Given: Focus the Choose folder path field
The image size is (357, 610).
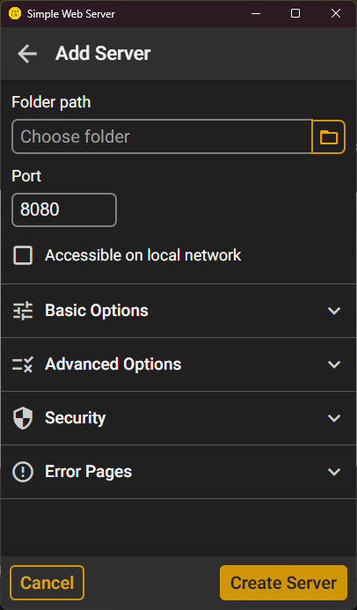Looking at the screenshot, I should tap(162, 136).
